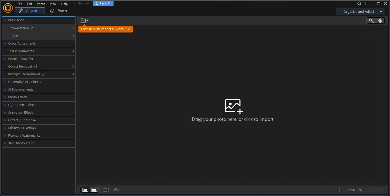Click the AI badge beside Object Removal
This screenshot has height=196, width=390.
pos(35,66)
